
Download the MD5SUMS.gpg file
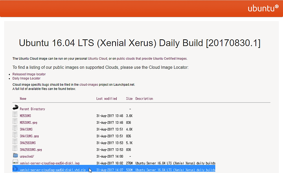coord(28,123)
